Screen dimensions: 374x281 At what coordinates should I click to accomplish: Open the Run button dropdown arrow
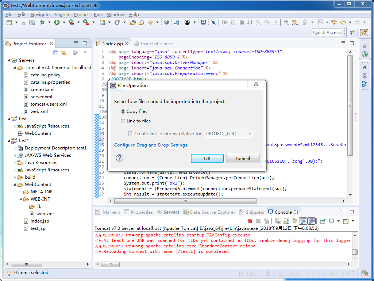pos(64,22)
